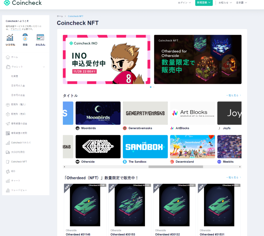The image size is (264, 236).
Task: Click the wallet folder icon
Action: (8, 67)
